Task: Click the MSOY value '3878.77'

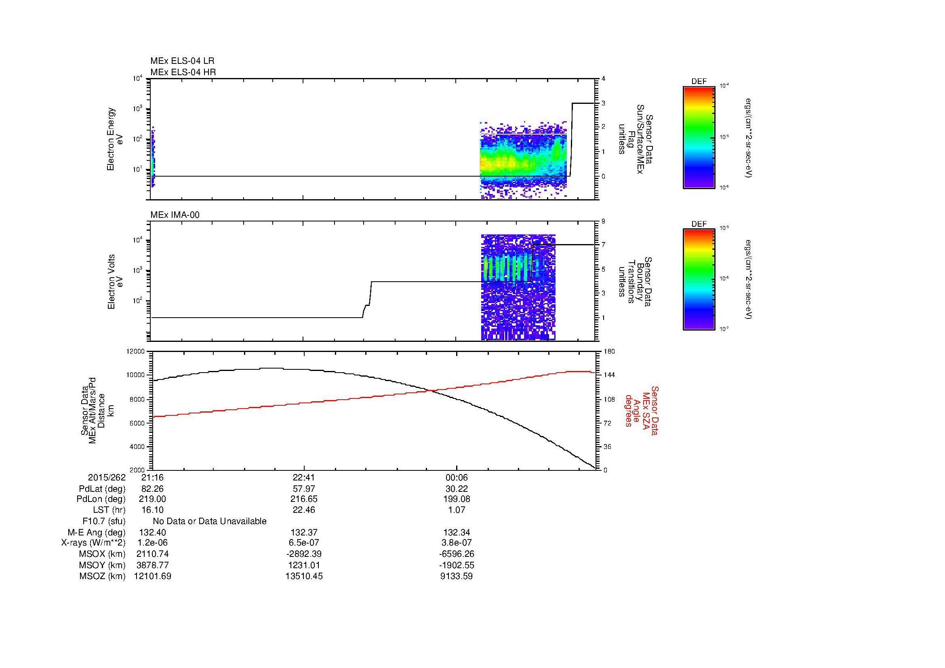Action: pyautogui.click(x=152, y=565)
